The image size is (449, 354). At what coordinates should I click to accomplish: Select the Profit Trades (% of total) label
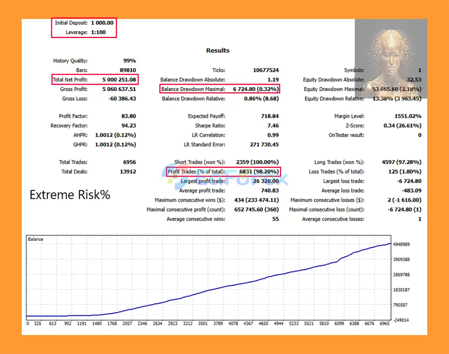point(196,172)
